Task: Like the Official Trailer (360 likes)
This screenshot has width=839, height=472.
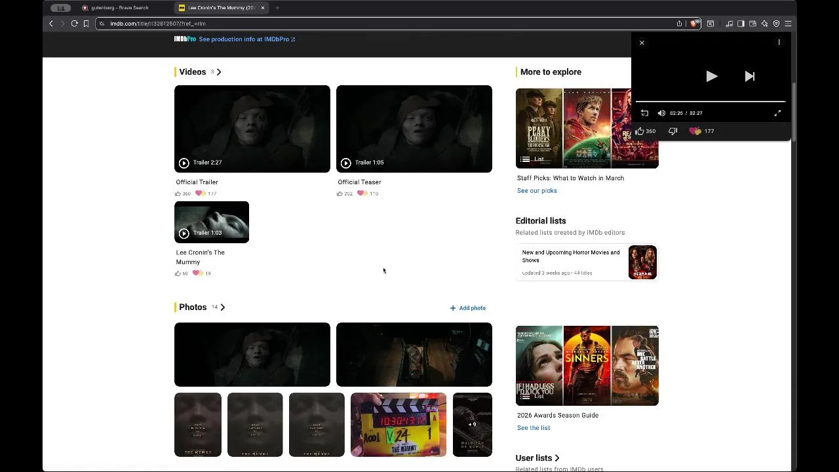Action: (183, 194)
